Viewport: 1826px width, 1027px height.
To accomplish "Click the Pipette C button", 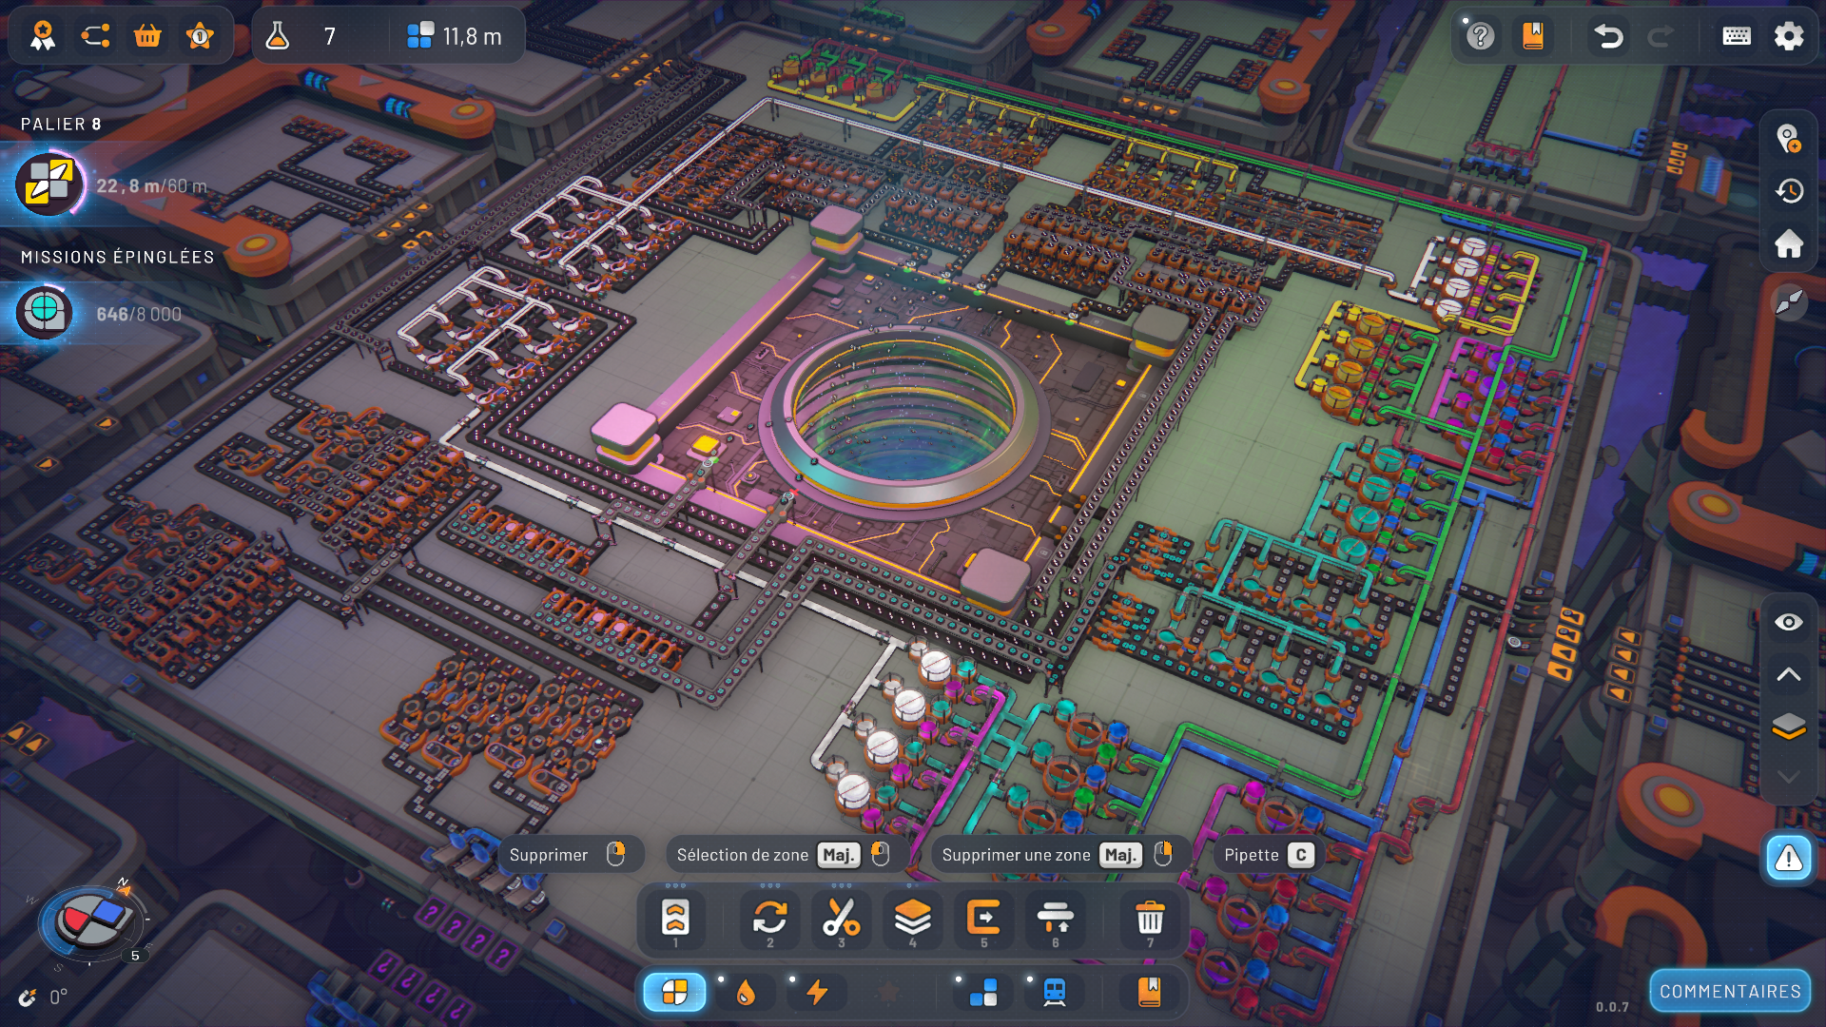I will tap(1268, 855).
